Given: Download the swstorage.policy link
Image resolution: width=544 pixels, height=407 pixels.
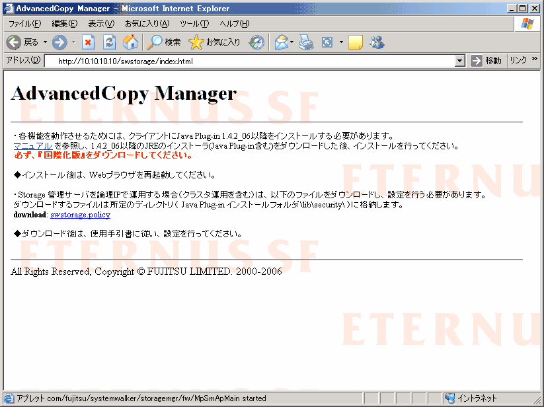Looking at the screenshot, I should 80,215.
